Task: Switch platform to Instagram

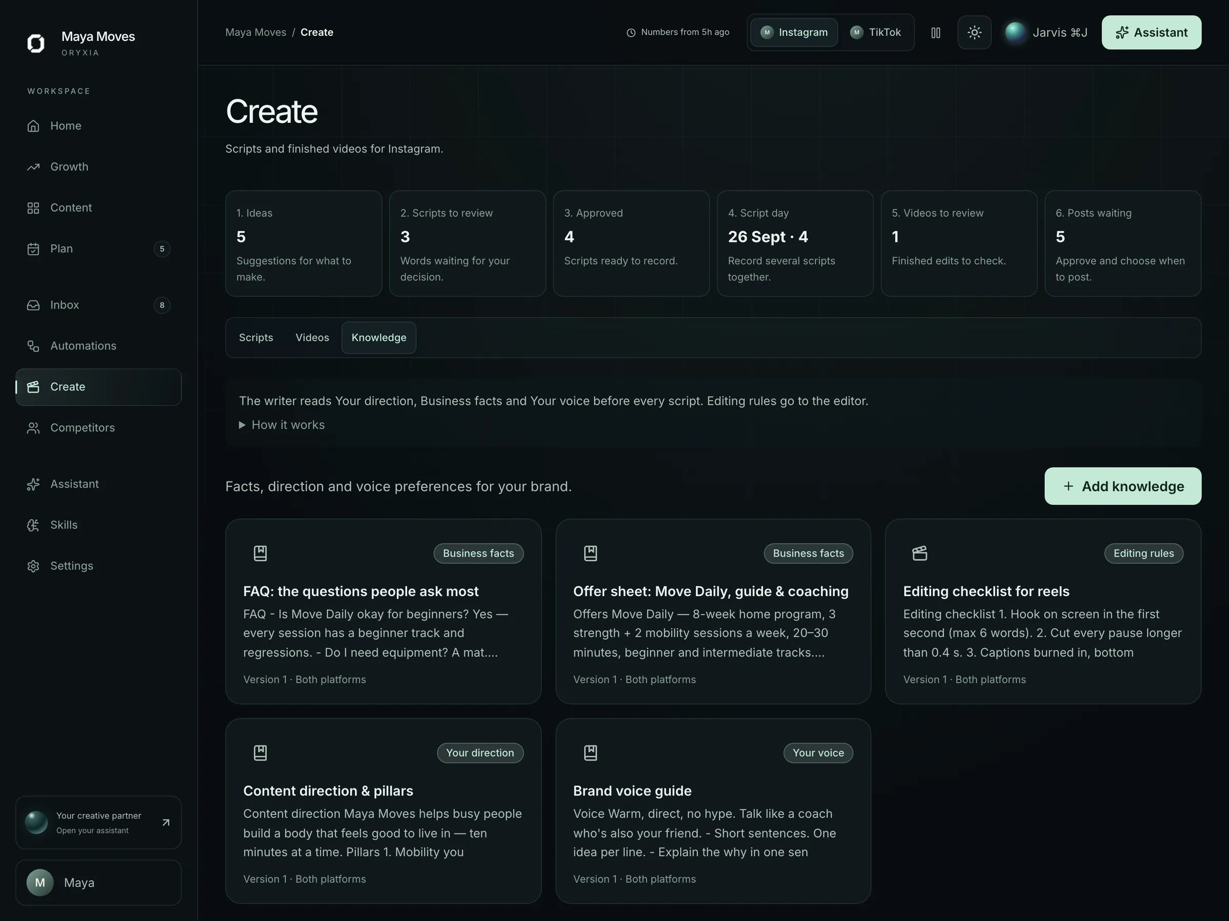Action: click(794, 32)
